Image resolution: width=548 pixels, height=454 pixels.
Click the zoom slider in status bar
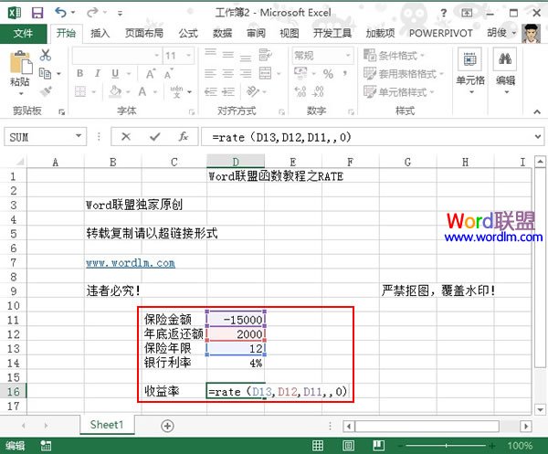click(x=447, y=446)
